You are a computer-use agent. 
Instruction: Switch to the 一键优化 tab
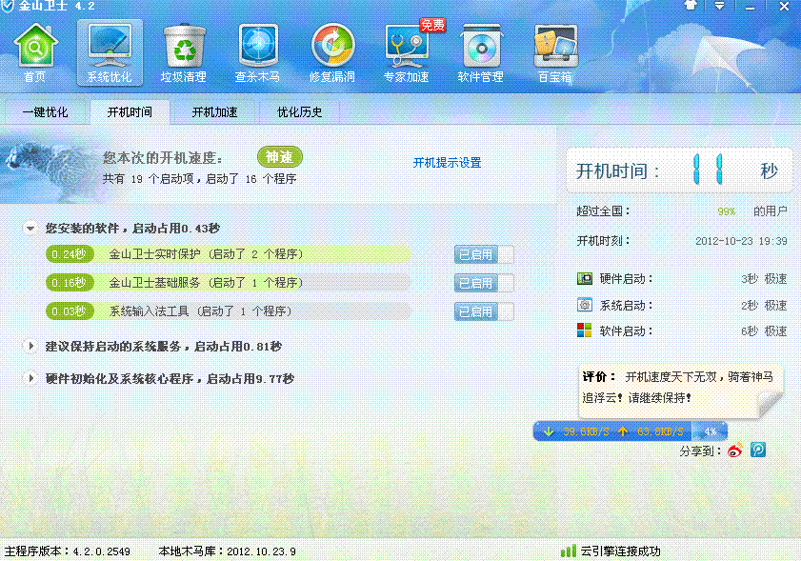click(45, 112)
